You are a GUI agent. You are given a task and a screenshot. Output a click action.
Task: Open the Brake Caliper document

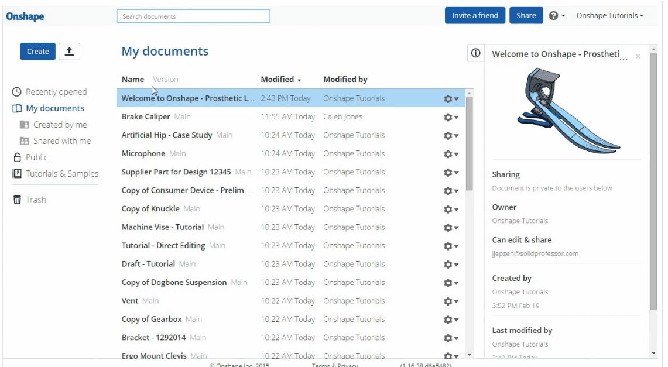(x=146, y=116)
